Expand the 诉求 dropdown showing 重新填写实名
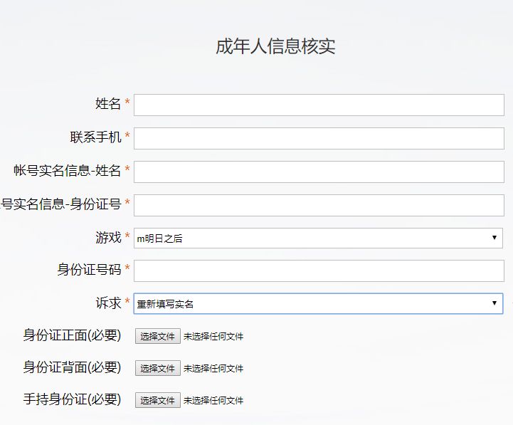 pyautogui.click(x=318, y=304)
